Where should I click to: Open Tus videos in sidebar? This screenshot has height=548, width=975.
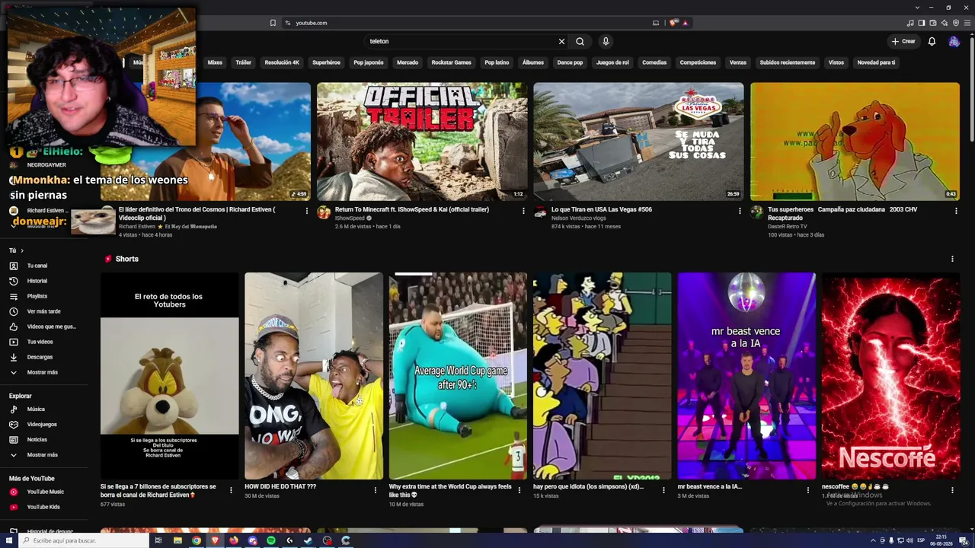[43, 342]
